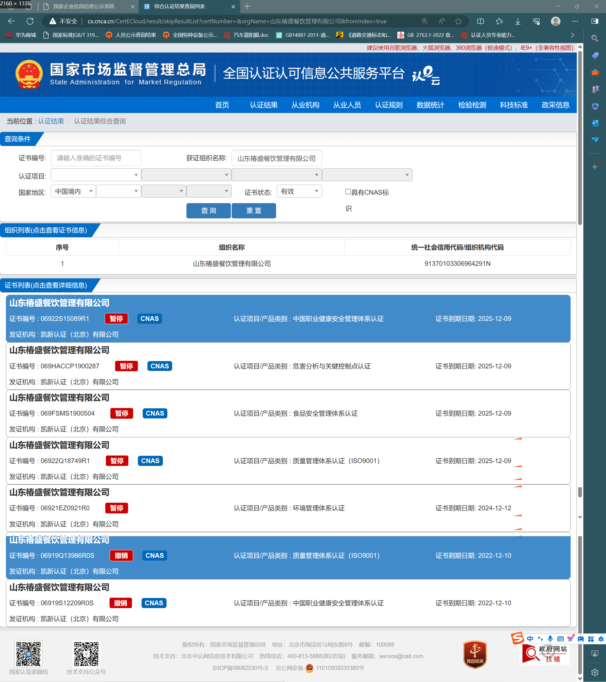This screenshot has width=606, height=682.
Task: Reload the page with the refresh icon
Action: (30, 21)
